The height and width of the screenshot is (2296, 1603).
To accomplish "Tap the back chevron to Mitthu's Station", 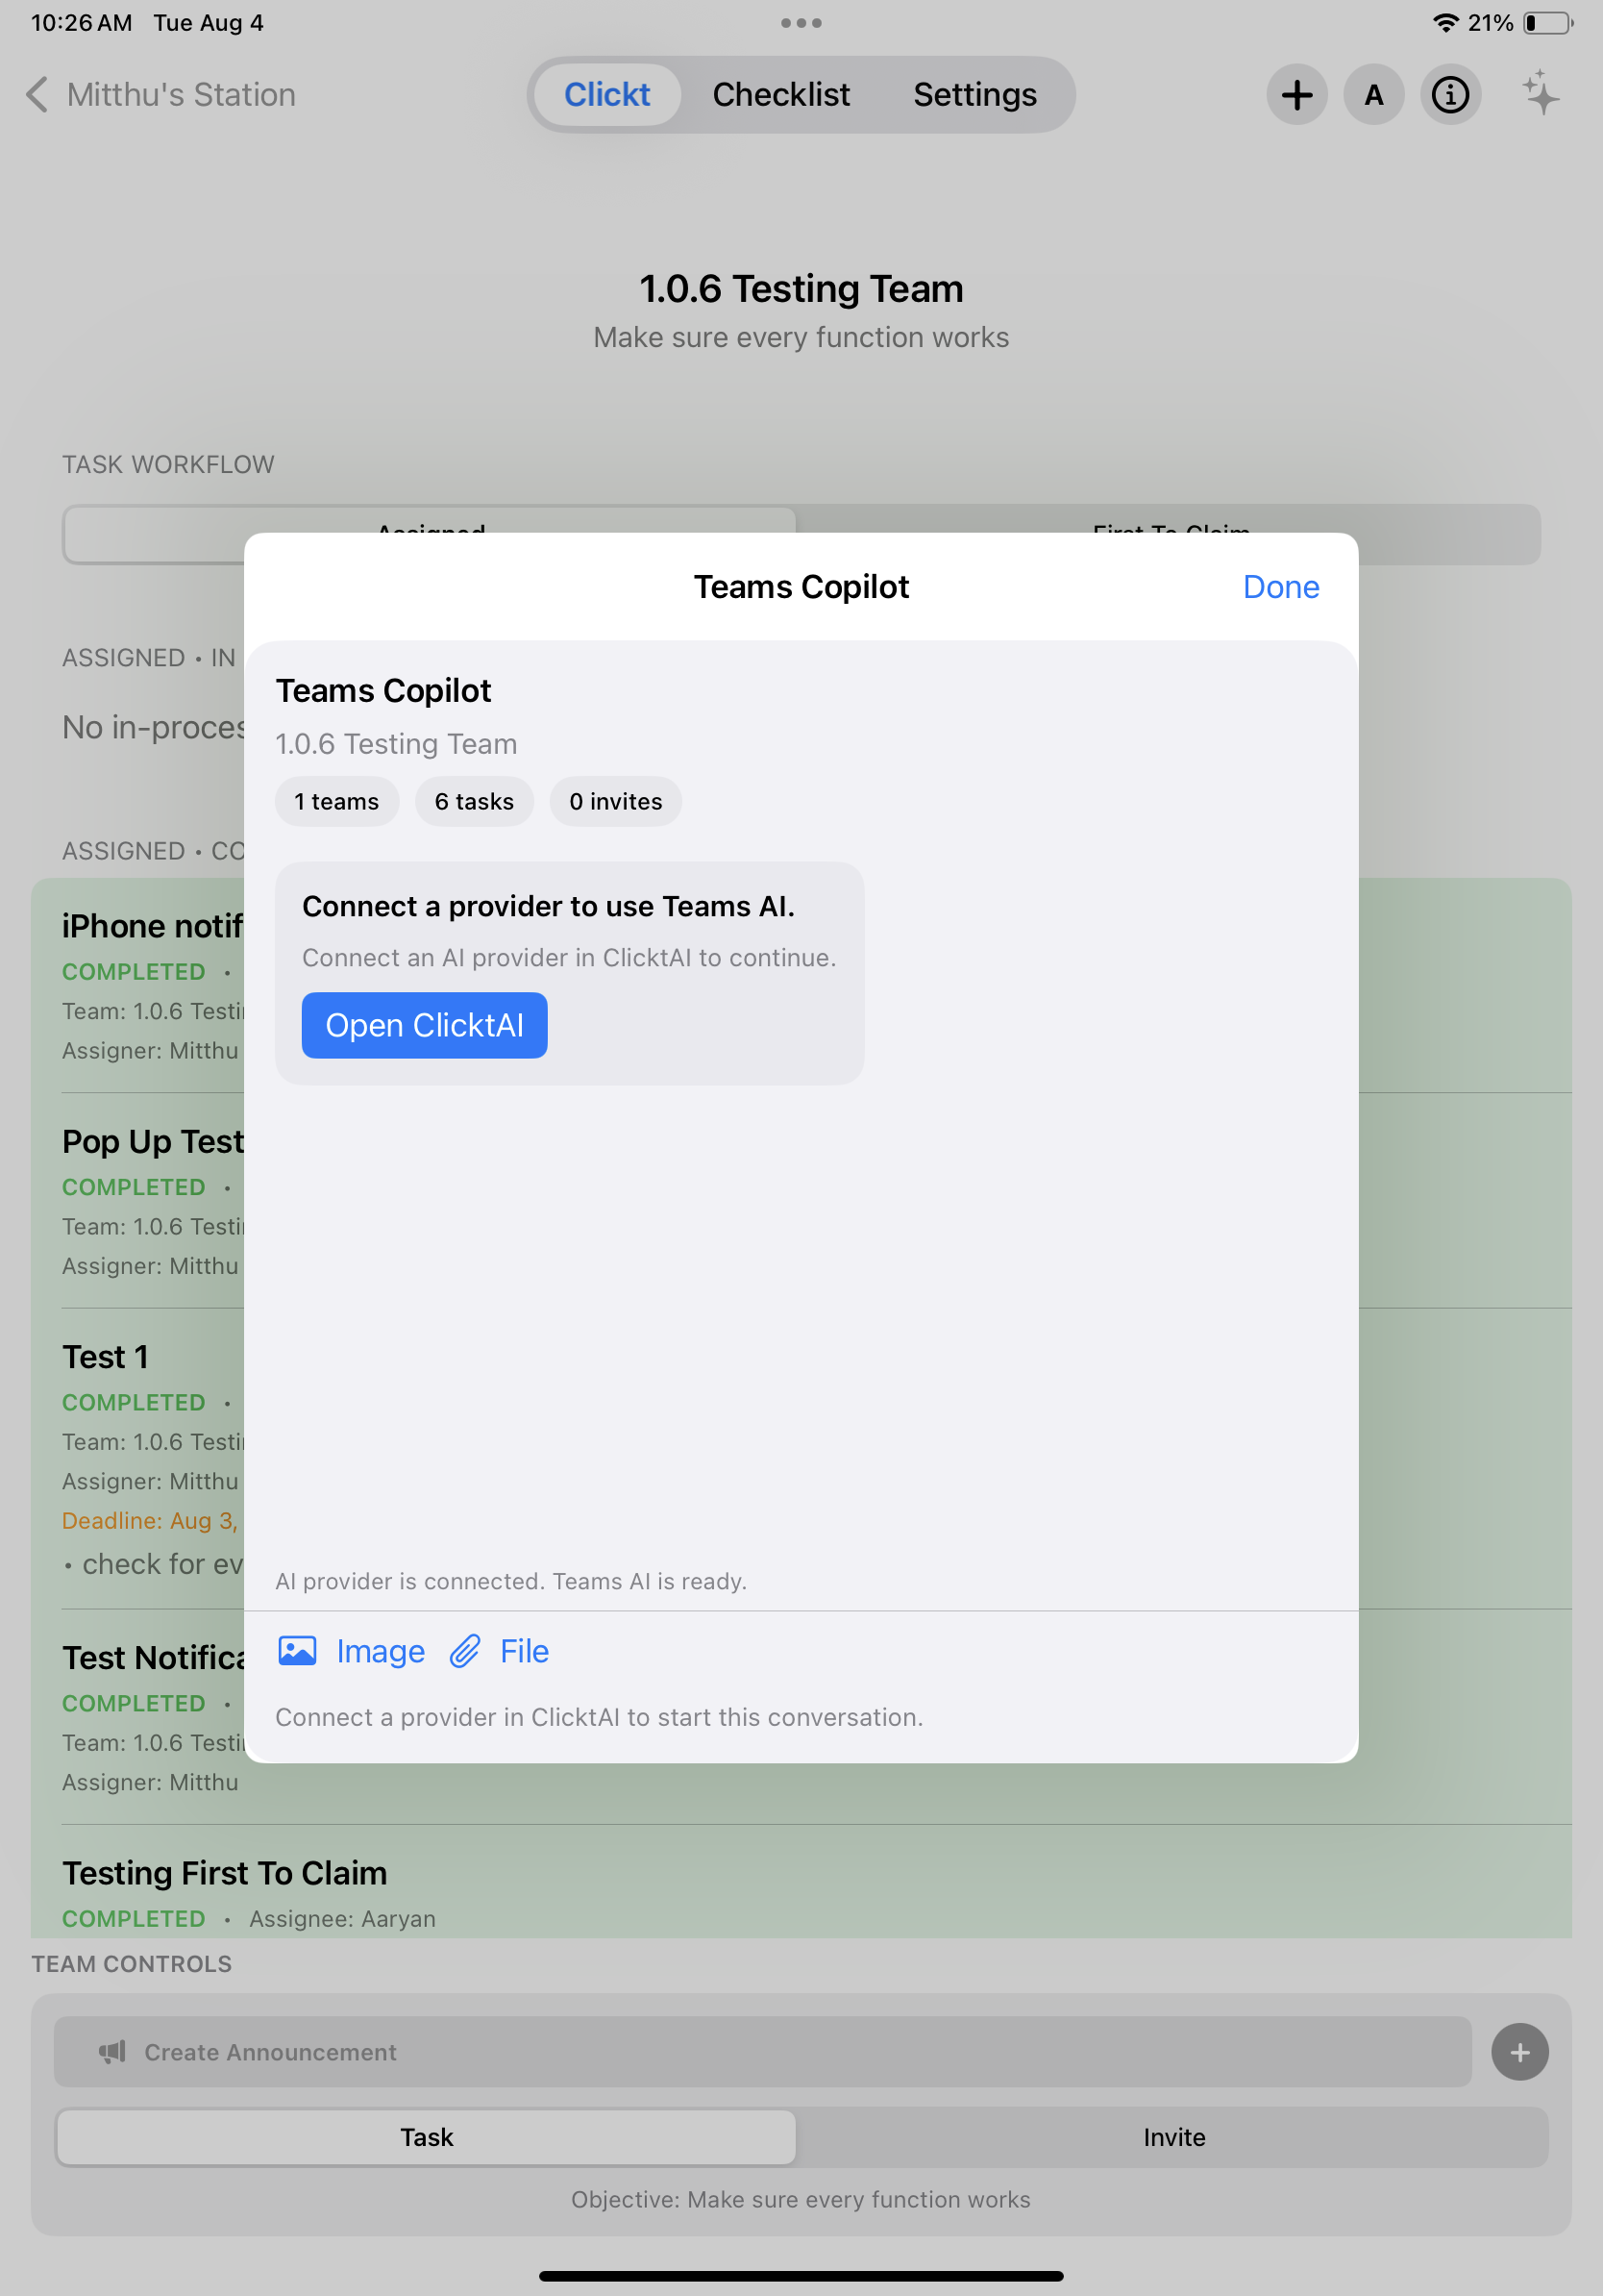I will pos(37,95).
